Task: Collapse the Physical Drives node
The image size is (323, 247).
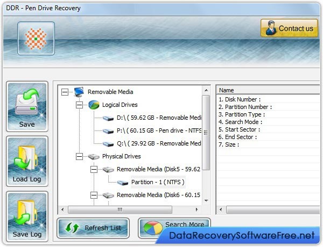Action: 79,156
